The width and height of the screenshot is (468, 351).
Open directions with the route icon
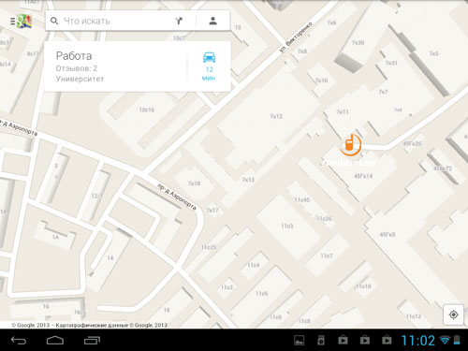point(179,21)
